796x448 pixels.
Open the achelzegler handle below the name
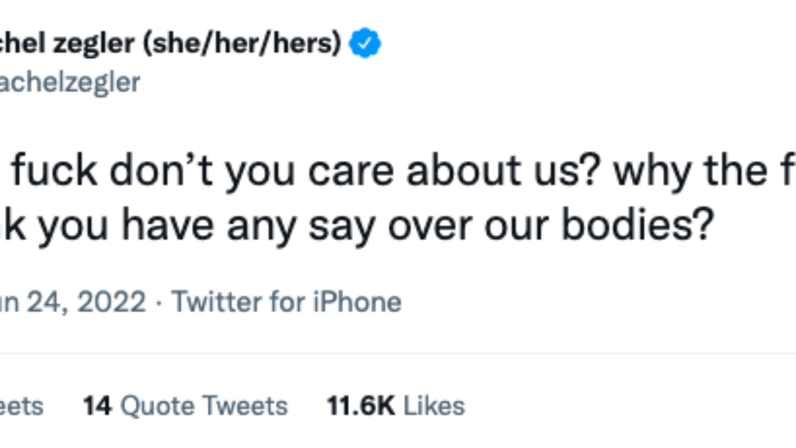[x=70, y=82]
